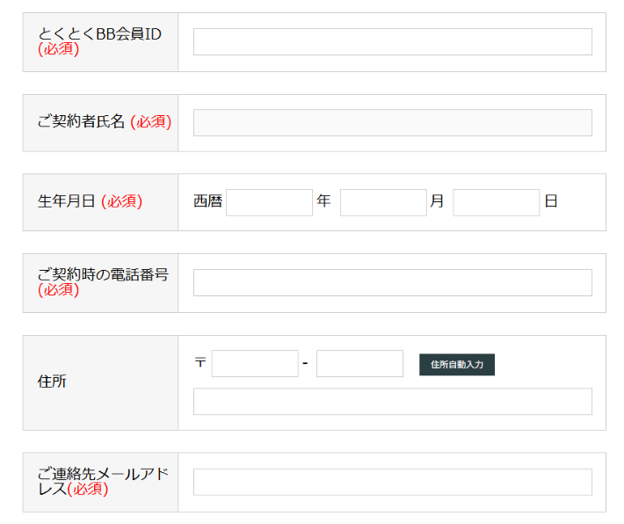Click the ご連絡先メールアドレス input field
This screenshot has width=624, height=524.
tap(392, 482)
